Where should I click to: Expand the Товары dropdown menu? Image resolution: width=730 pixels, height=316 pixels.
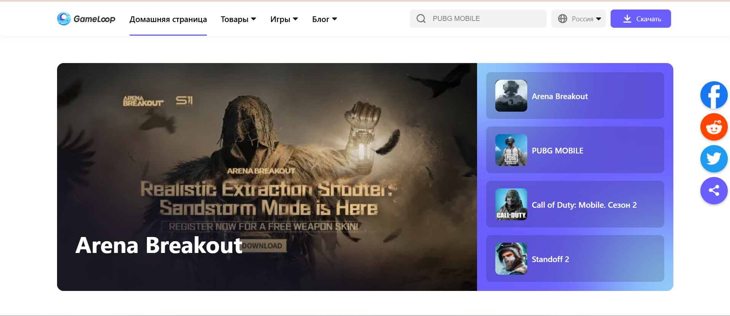pos(239,19)
